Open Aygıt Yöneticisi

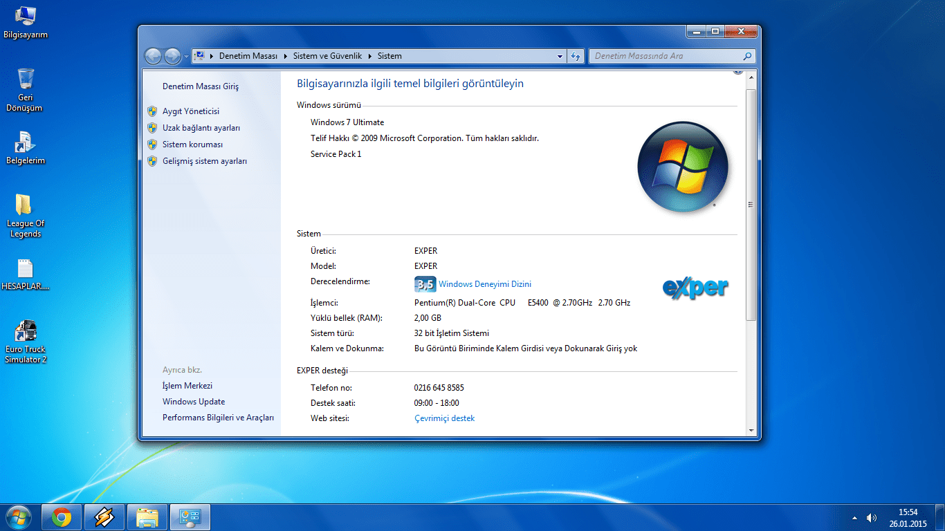[191, 111]
